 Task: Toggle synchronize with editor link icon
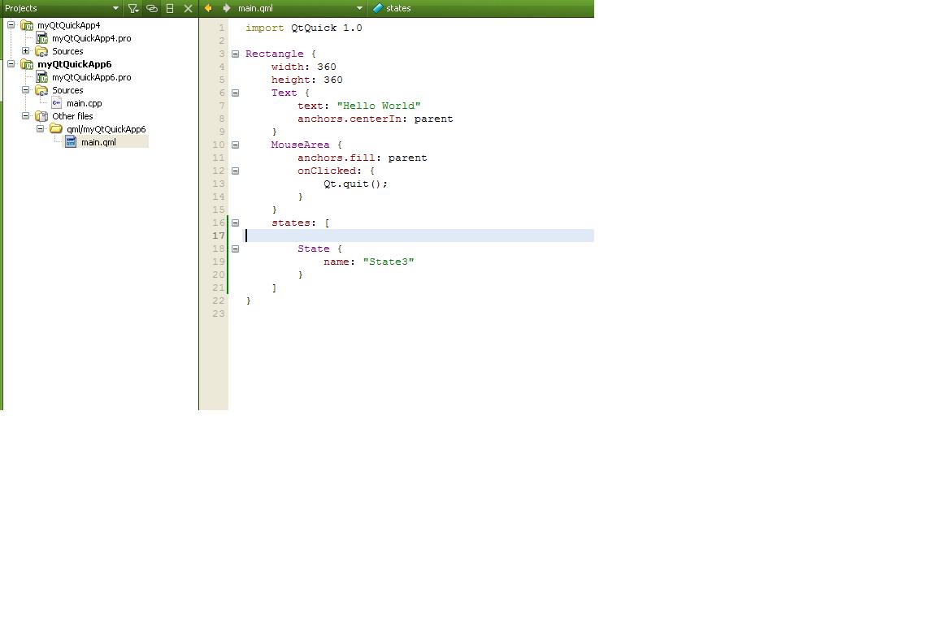click(x=152, y=8)
